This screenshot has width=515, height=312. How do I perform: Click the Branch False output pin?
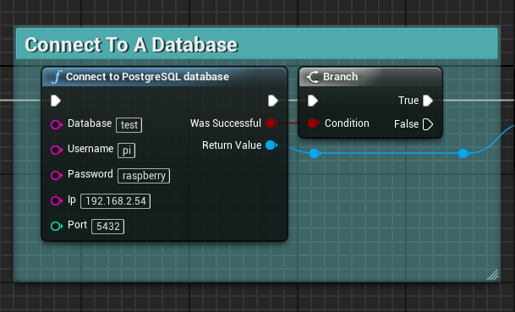pos(428,124)
